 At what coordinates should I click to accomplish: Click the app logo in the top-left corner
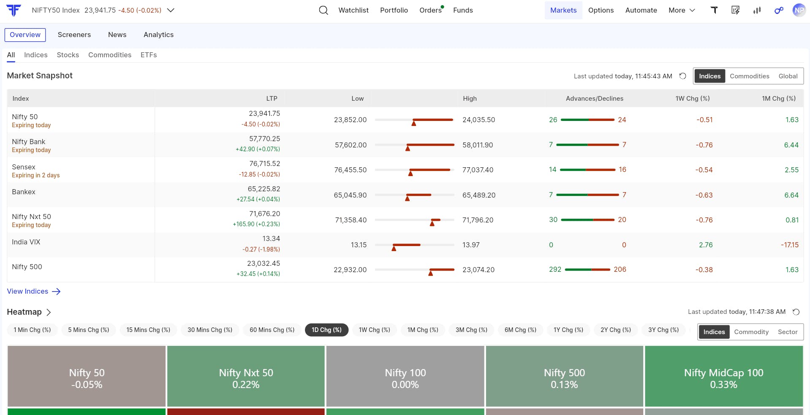point(14,10)
